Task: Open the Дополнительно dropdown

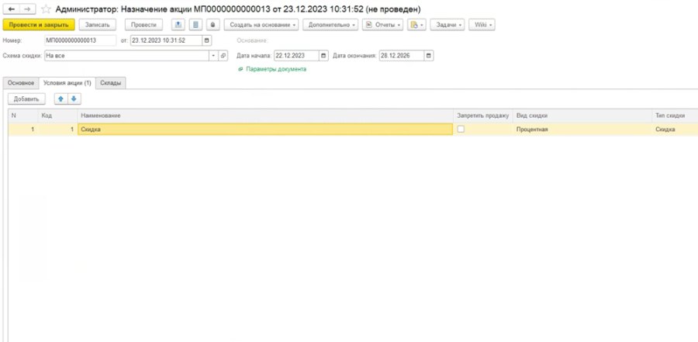Action: 330,25
